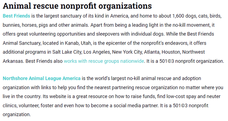The image size is (228, 121).
Task: Click the words world's largest no-kill
Action: pos(117,78)
